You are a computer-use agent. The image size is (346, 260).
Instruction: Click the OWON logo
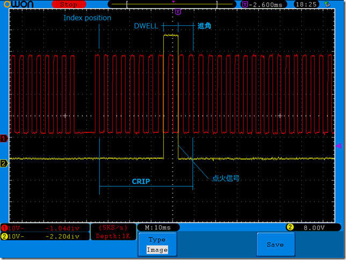click(x=19, y=4)
